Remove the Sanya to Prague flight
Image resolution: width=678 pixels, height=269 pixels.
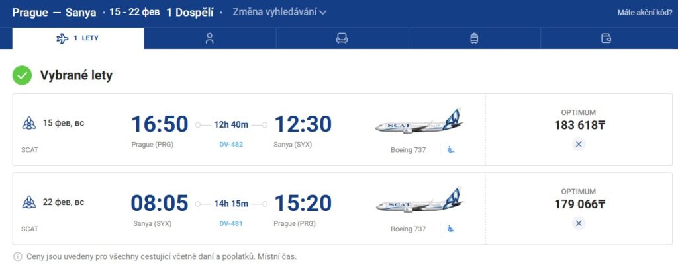579,223
